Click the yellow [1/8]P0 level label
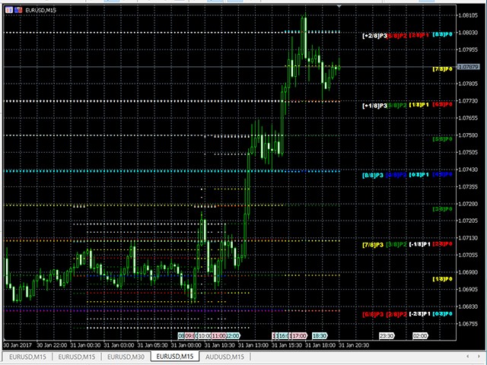This screenshot has height=365, width=487. (443, 279)
